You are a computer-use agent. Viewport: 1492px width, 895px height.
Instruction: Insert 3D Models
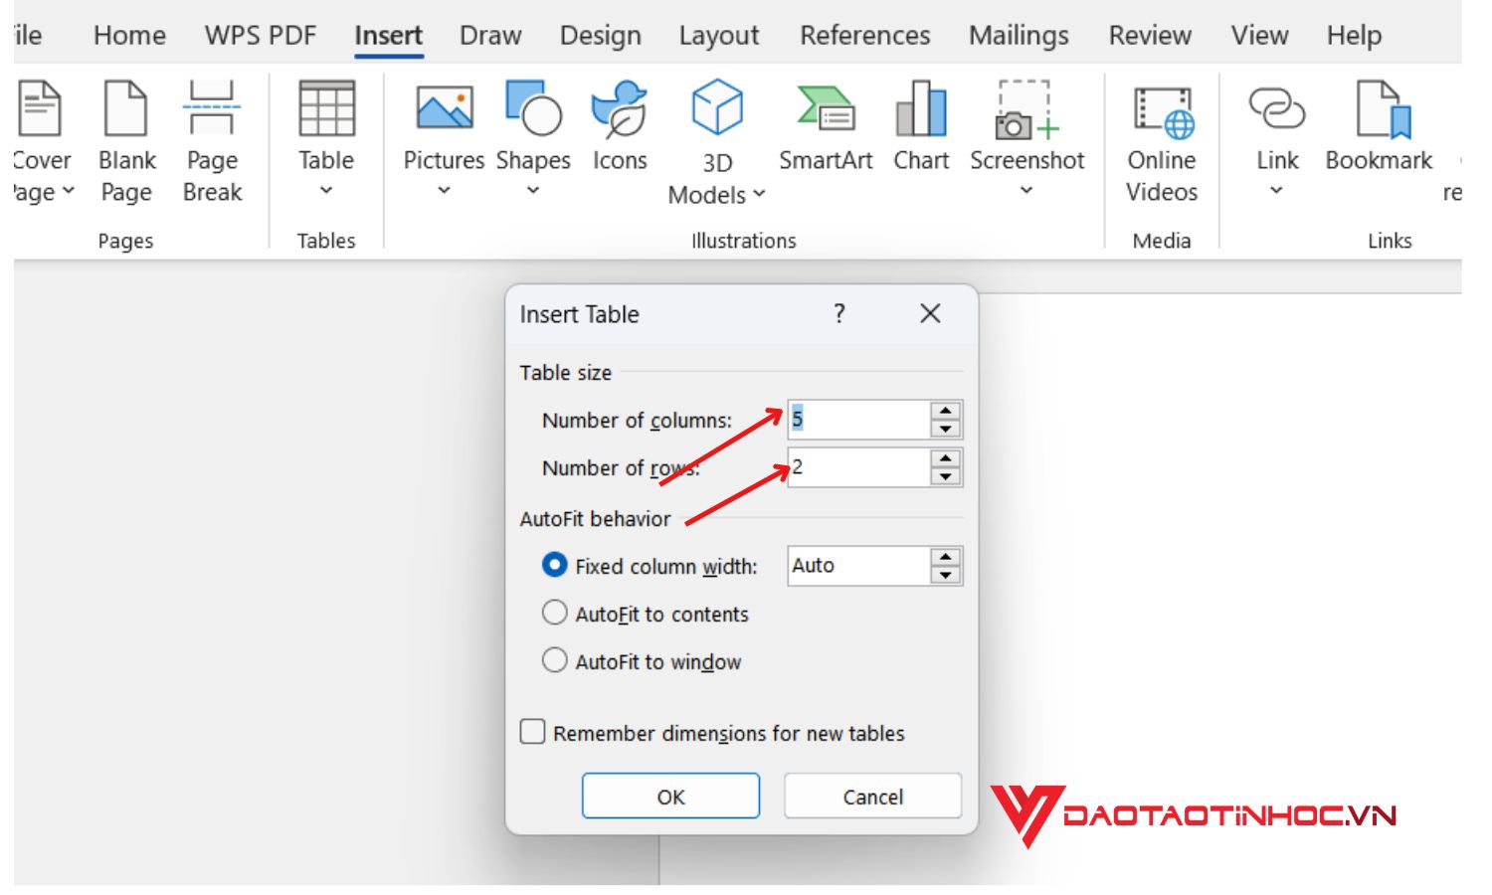[717, 141]
